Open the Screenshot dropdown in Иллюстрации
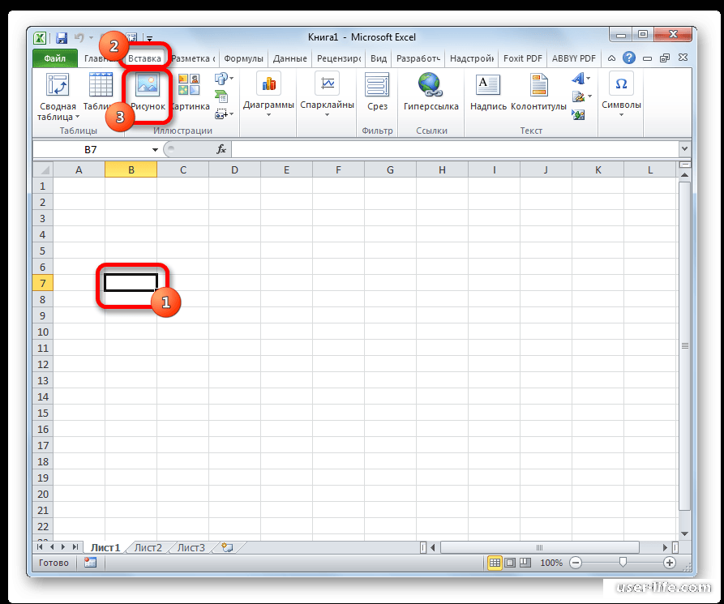The image size is (724, 604). 224,114
